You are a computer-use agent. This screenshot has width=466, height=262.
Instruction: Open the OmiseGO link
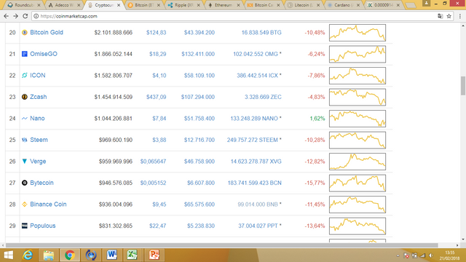point(44,54)
